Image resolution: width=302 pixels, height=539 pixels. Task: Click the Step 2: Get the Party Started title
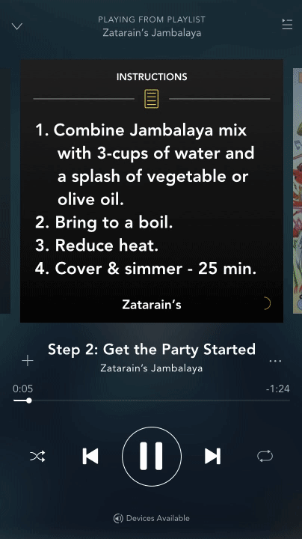click(151, 350)
